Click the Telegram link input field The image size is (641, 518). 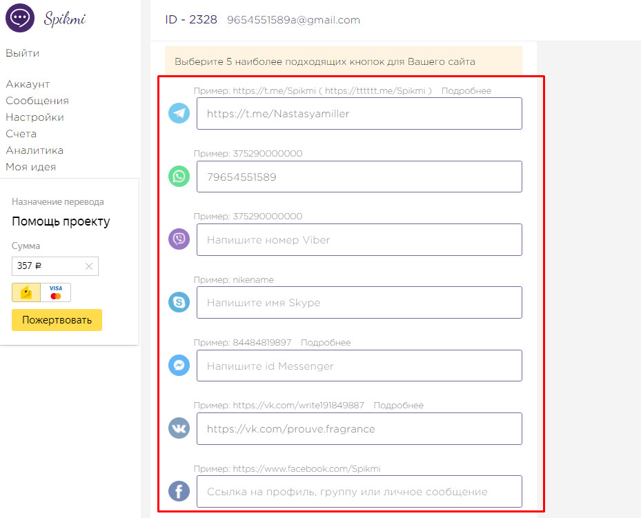click(359, 114)
